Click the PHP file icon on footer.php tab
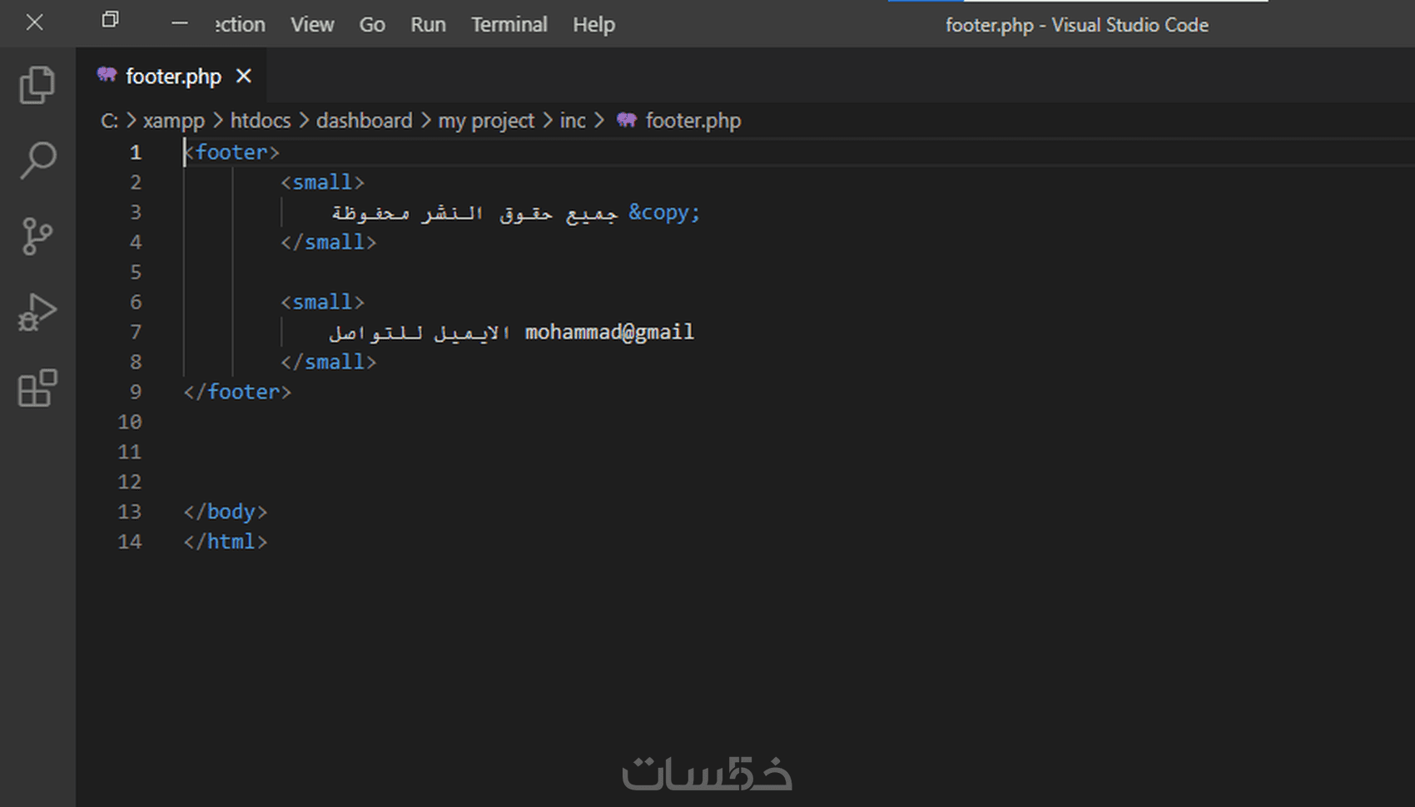The image size is (1415, 807). 105,76
